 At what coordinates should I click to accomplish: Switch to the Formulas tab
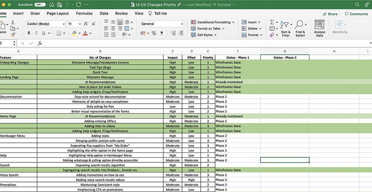click(x=84, y=13)
